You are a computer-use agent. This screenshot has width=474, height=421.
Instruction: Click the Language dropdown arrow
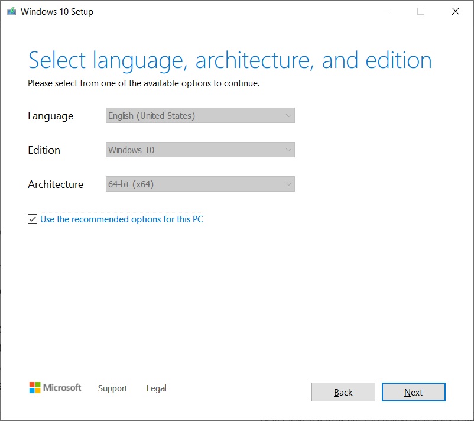point(288,115)
